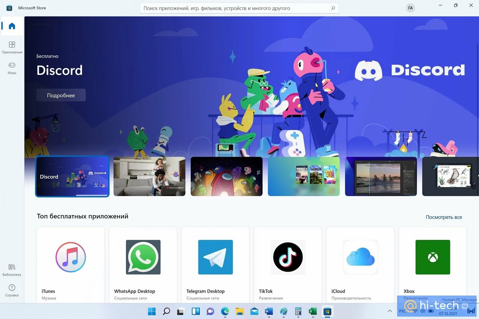This screenshot has height=319, width=479.
Task: Open the Windows Start menu
Action: click(x=152, y=312)
